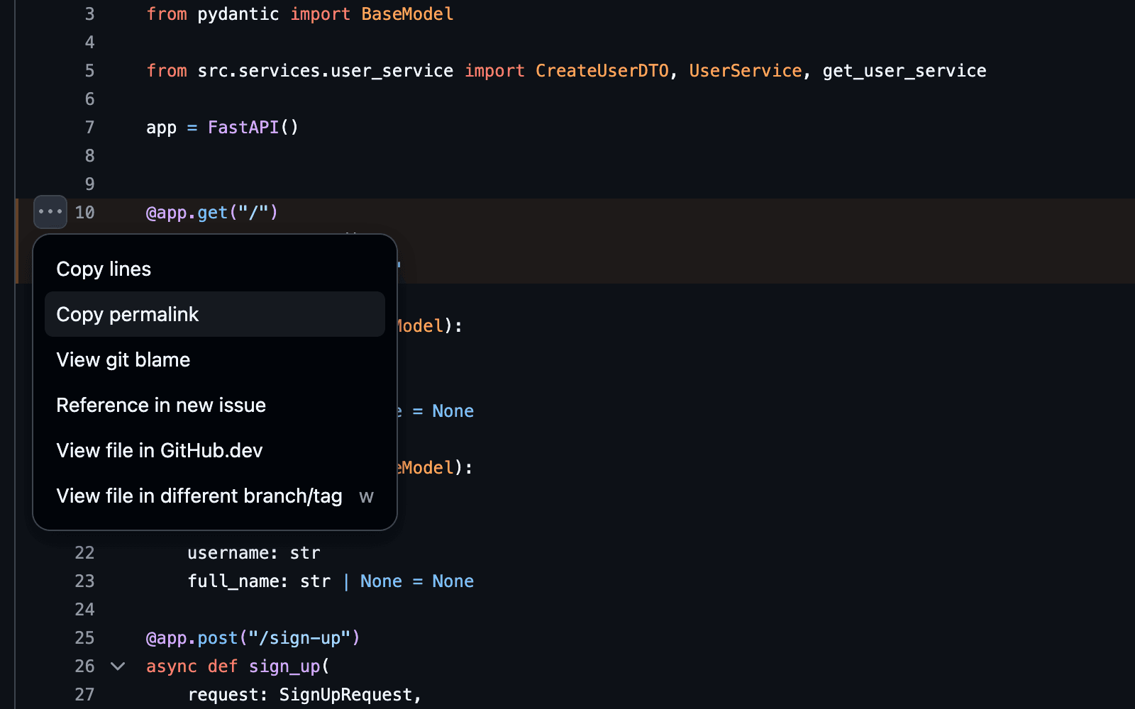Click "Copy lines" in the context menu

pos(104,269)
